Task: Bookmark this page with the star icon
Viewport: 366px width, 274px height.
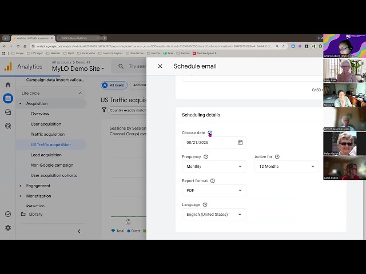Action: tap(284, 46)
